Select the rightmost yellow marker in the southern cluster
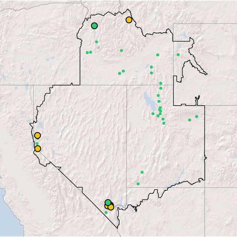Screen dimensions: 237x237 point(111,207)
